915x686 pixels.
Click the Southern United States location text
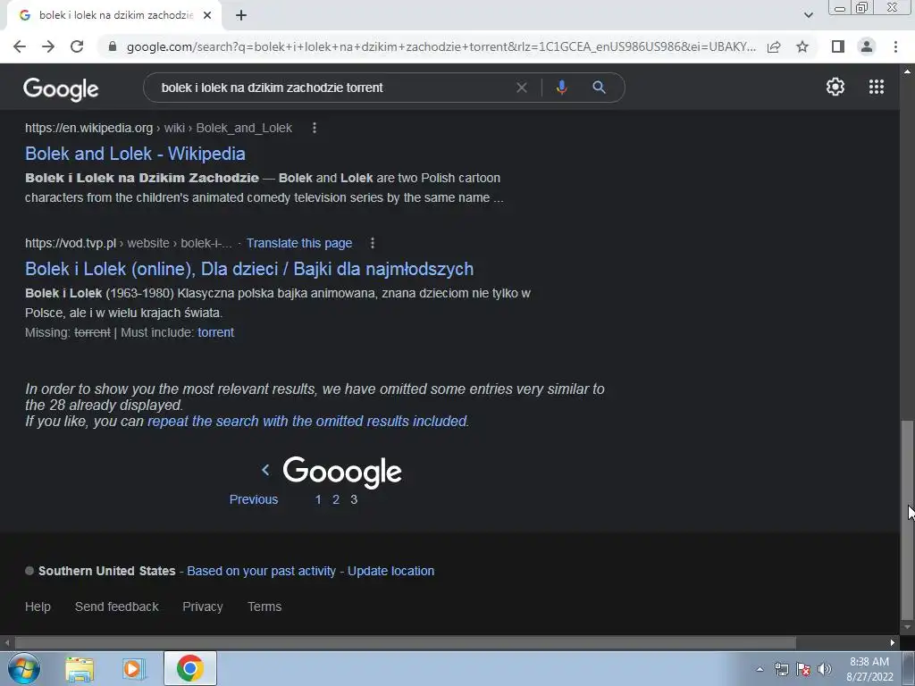pos(107,571)
